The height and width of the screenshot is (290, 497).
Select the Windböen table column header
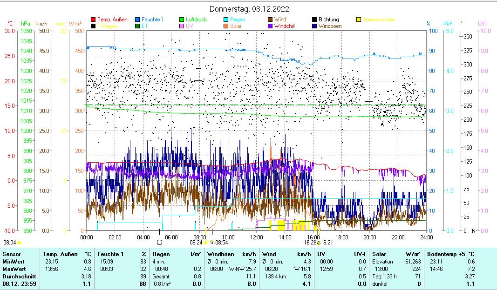coord(220,254)
